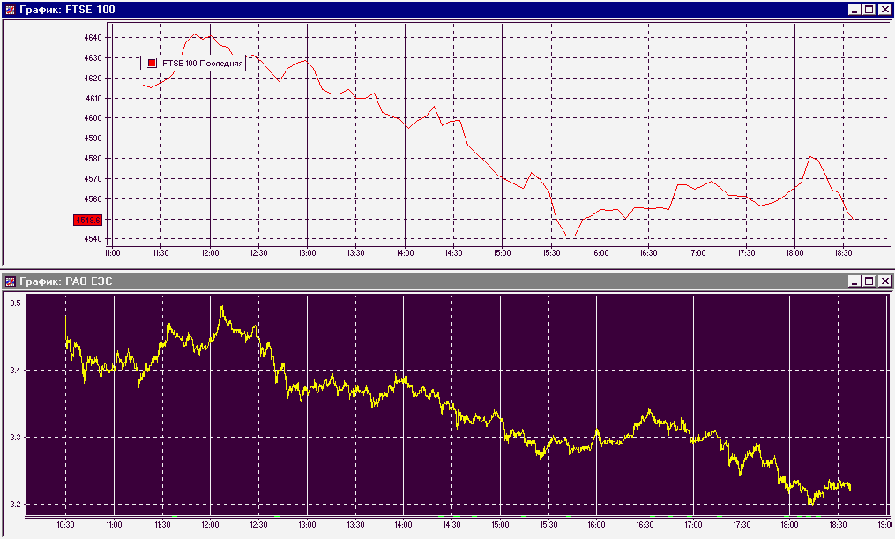Close the FTSE 100 chart window

click(884, 10)
